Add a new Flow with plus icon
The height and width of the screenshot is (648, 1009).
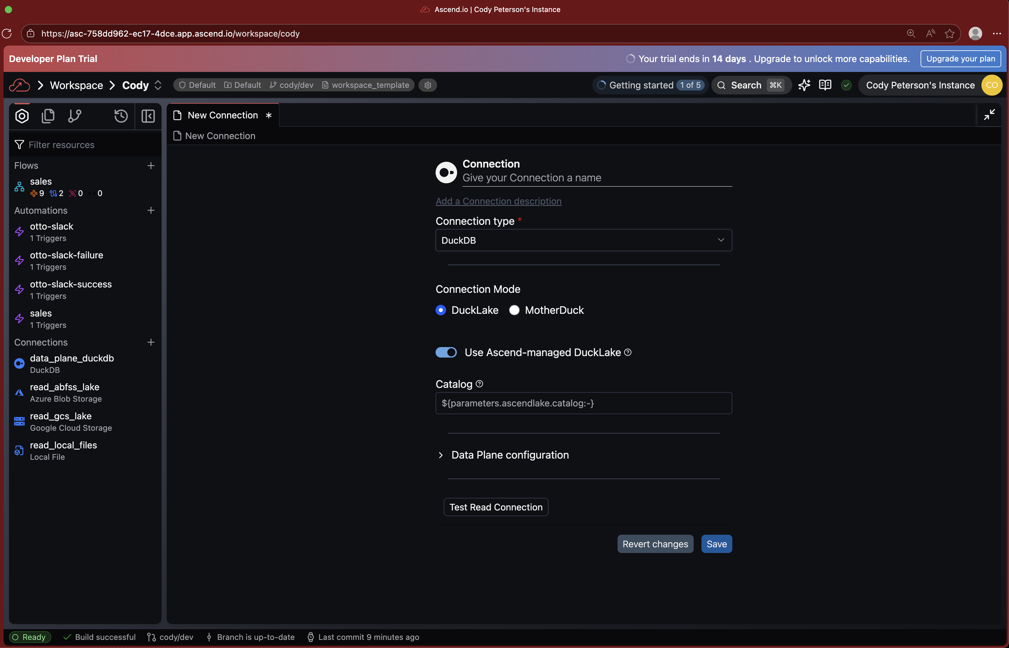[x=151, y=166]
